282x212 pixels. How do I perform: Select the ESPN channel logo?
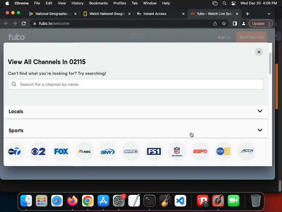coord(200,151)
